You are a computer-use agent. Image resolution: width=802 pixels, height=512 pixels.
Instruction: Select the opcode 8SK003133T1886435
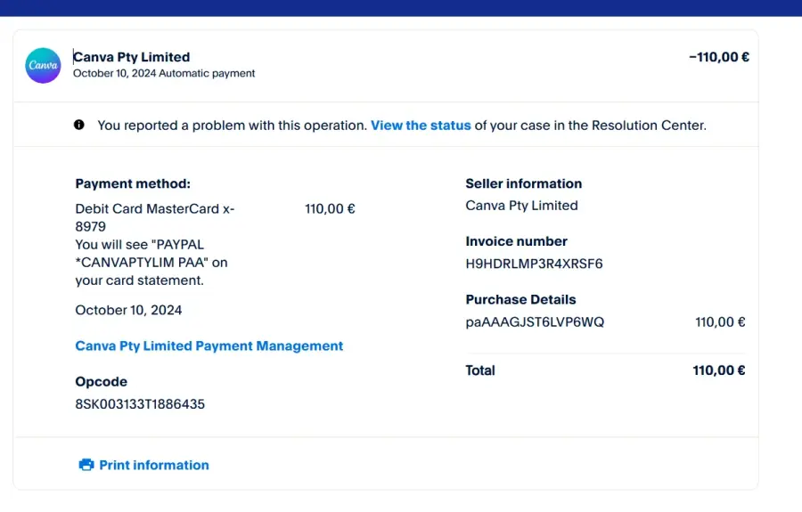[140, 404]
